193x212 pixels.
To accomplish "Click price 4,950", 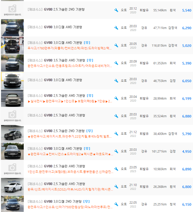I will coord(187,152).
